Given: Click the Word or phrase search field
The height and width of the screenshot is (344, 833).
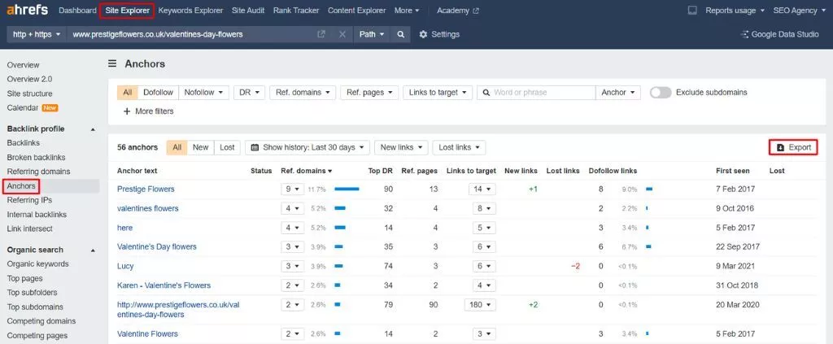Looking at the screenshot, I should click(x=537, y=93).
